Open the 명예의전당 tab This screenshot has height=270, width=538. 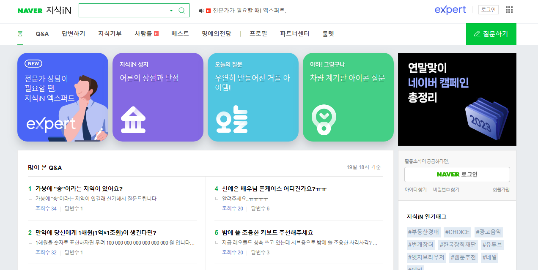click(x=217, y=34)
